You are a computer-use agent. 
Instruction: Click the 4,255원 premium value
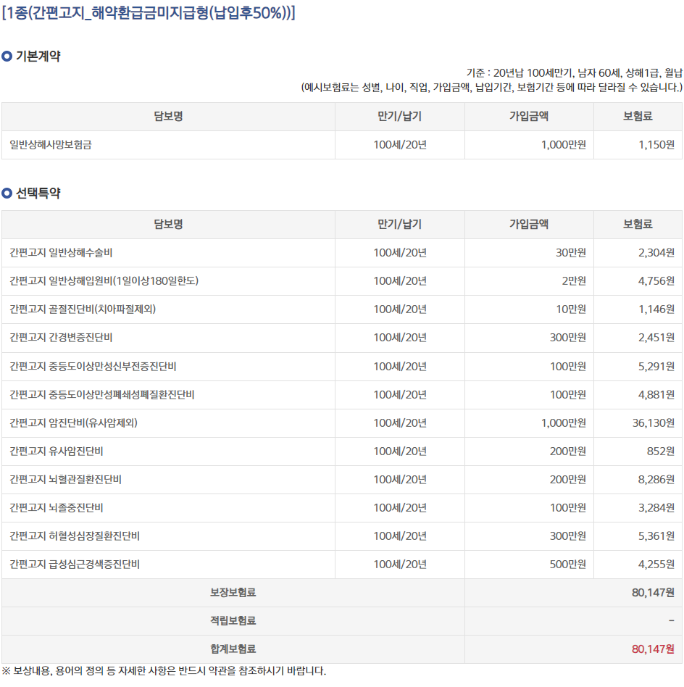656,565
